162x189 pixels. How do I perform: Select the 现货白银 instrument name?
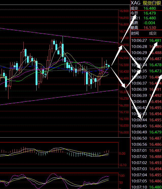click(152, 3)
